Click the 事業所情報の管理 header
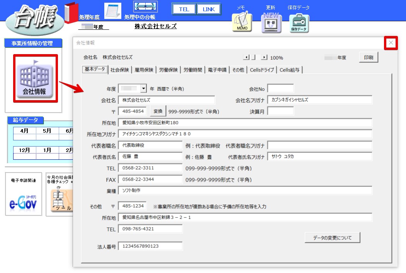 [x=33, y=43]
